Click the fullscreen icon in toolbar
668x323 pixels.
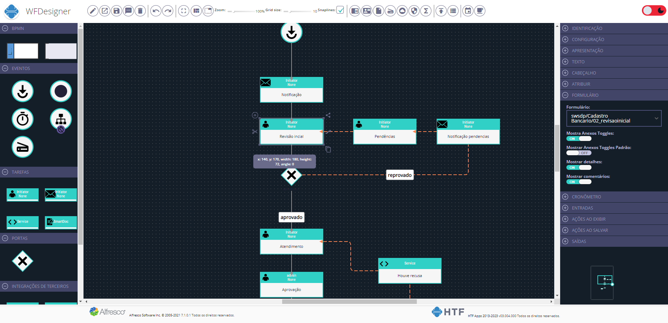[184, 11]
